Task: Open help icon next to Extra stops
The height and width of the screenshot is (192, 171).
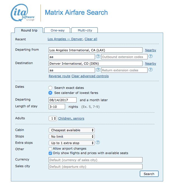Action: click(98, 142)
